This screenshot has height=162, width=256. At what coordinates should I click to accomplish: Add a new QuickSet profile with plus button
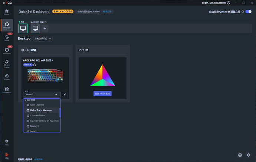point(45,28)
